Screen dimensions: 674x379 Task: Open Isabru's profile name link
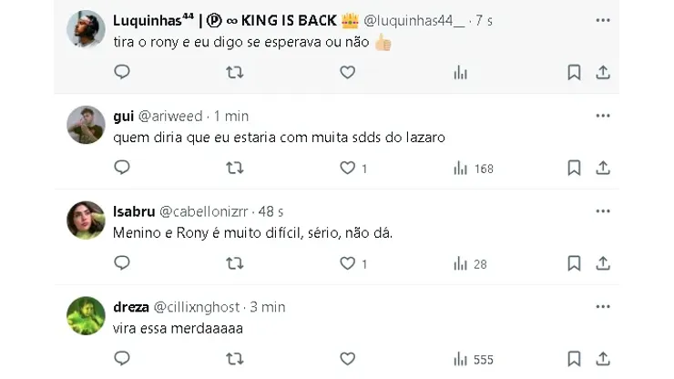[134, 211]
